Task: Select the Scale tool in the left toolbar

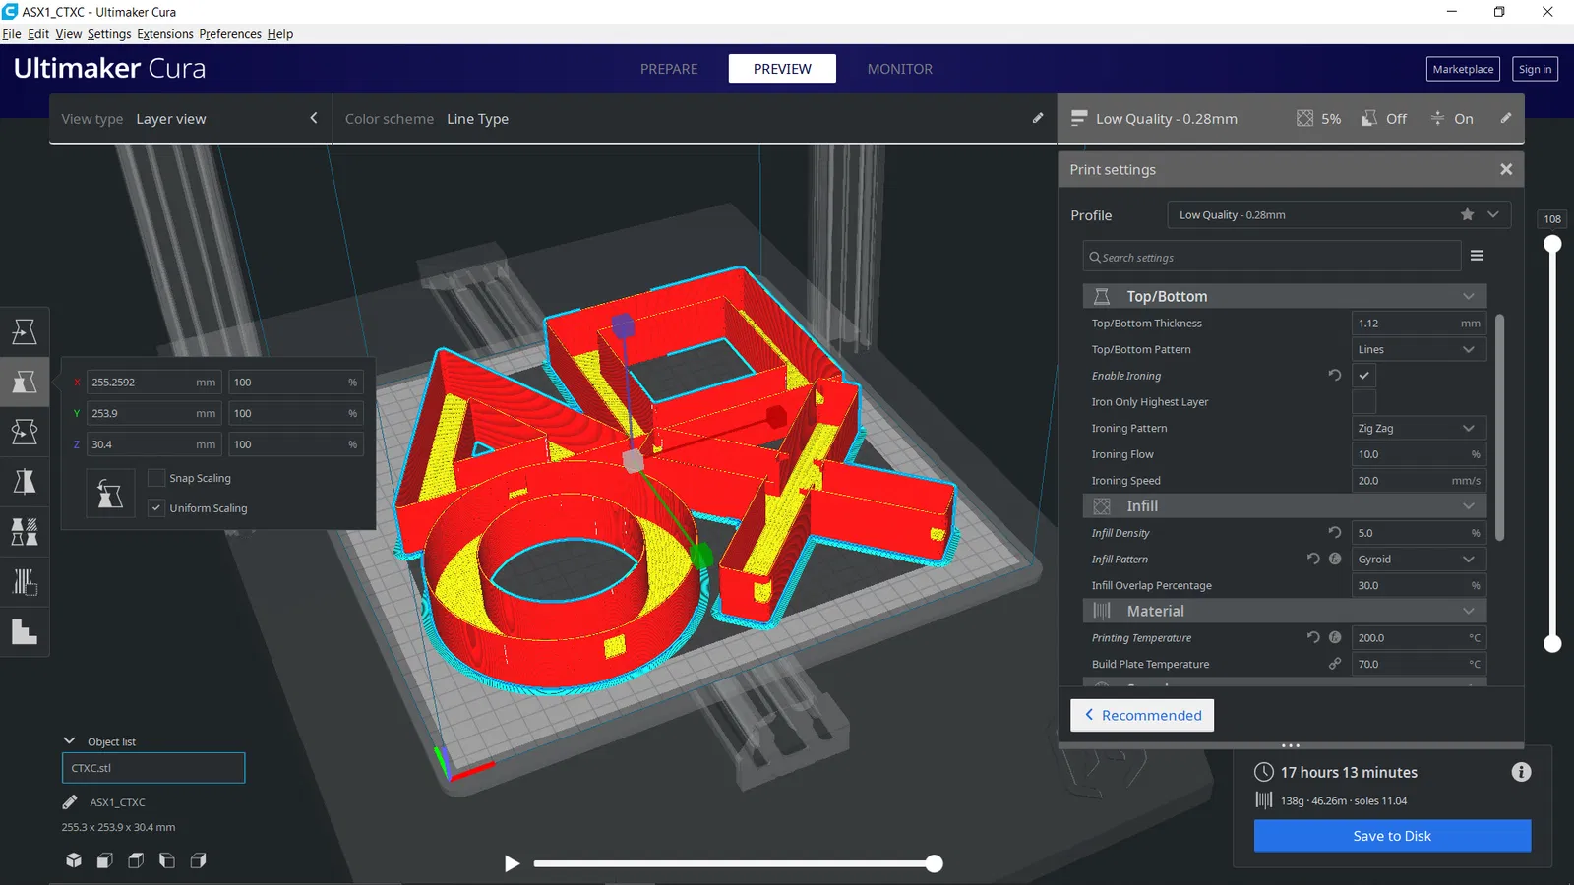Action: [25, 382]
